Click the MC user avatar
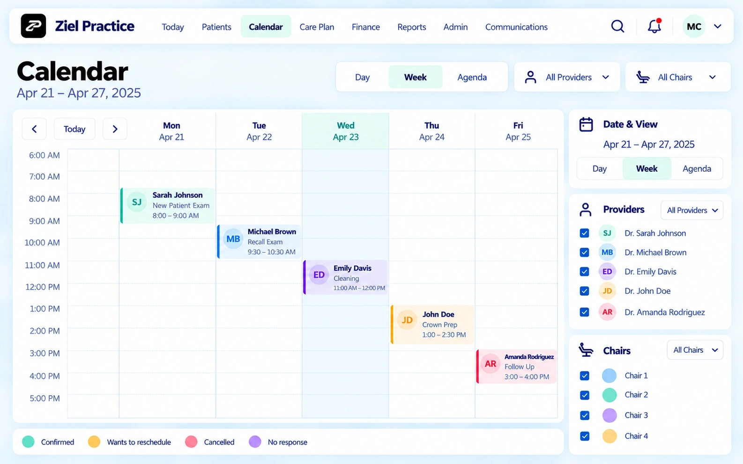Screen dimensions: 743x464 [x=694, y=27]
